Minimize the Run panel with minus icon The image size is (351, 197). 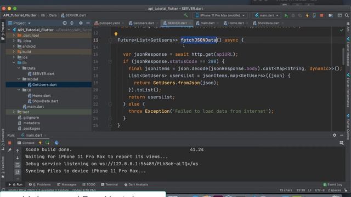342,135
